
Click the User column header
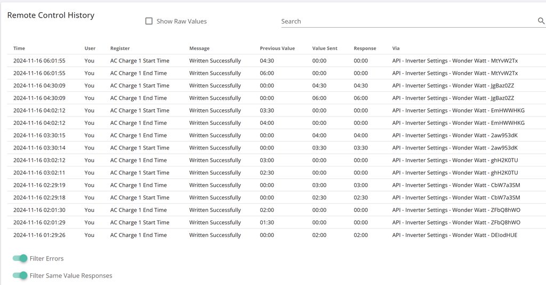pyautogui.click(x=90, y=49)
